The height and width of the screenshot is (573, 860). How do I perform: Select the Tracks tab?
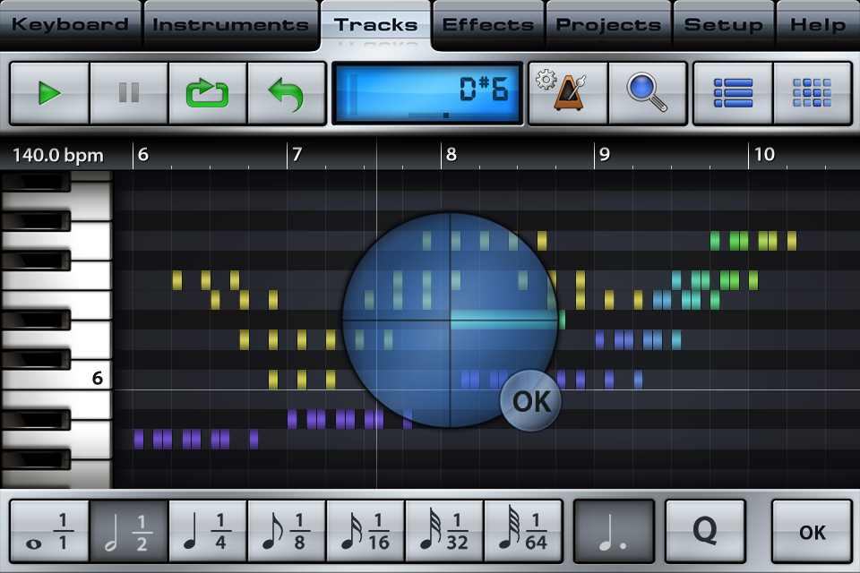(x=376, y=25)
